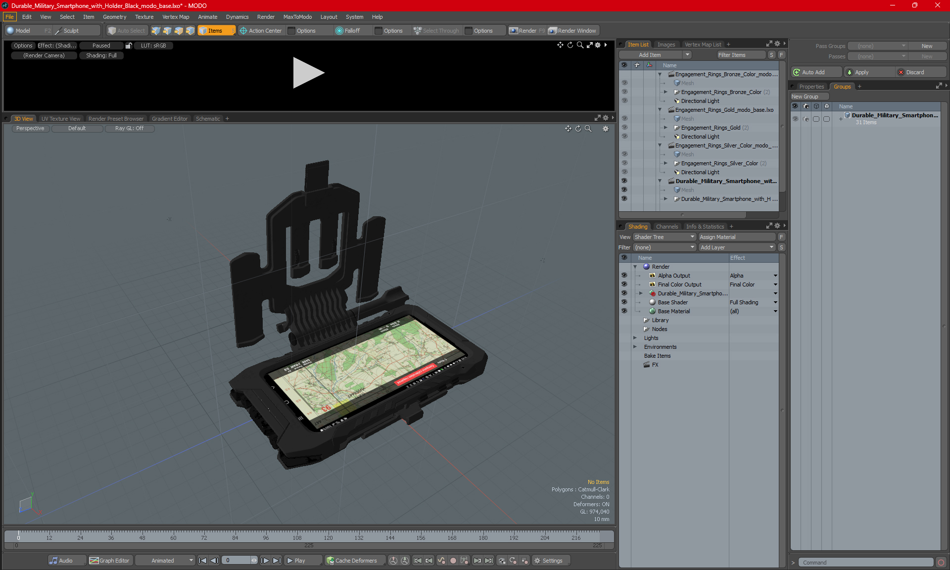Activate Items selection mode
950x570 pixels.
pos(216,31)
